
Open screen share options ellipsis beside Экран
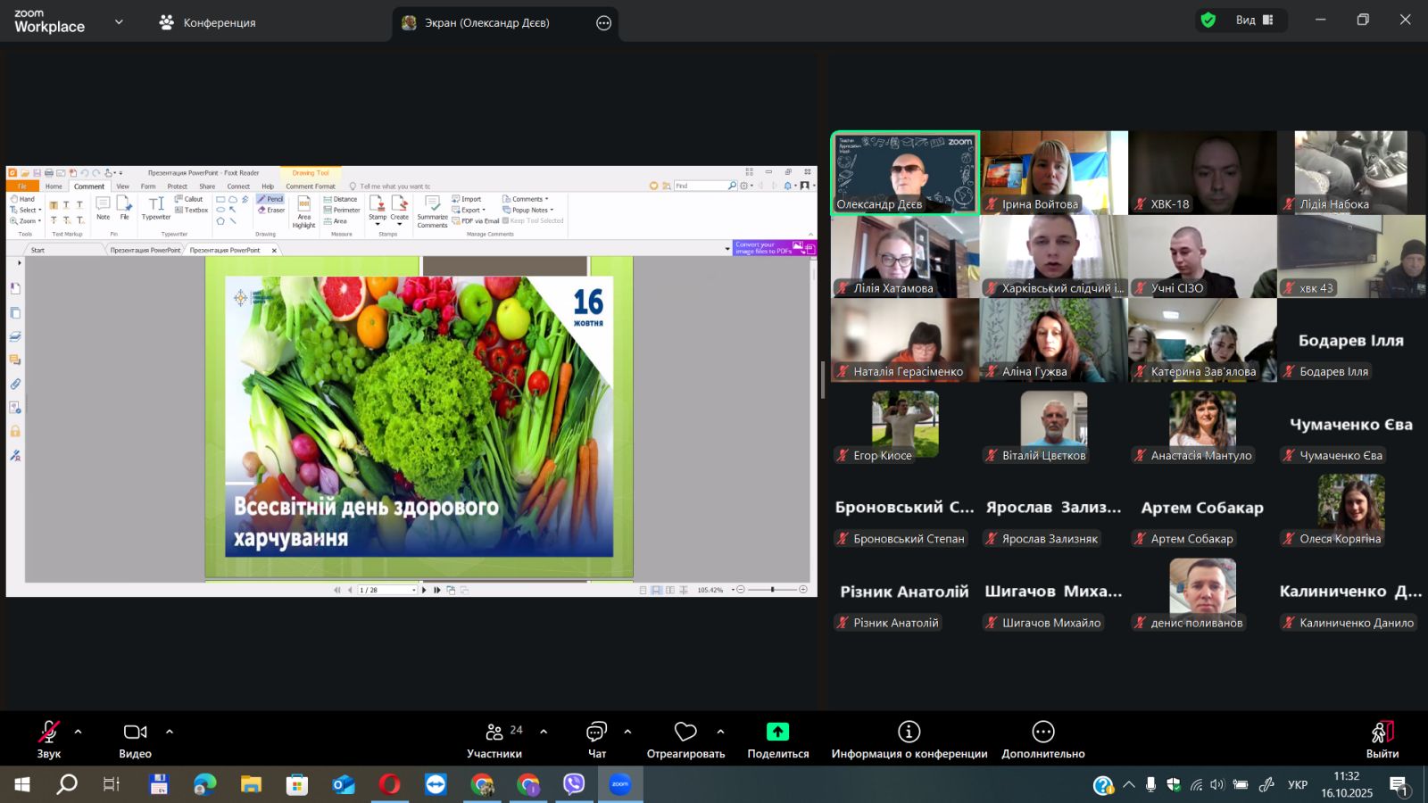(603, 23)
